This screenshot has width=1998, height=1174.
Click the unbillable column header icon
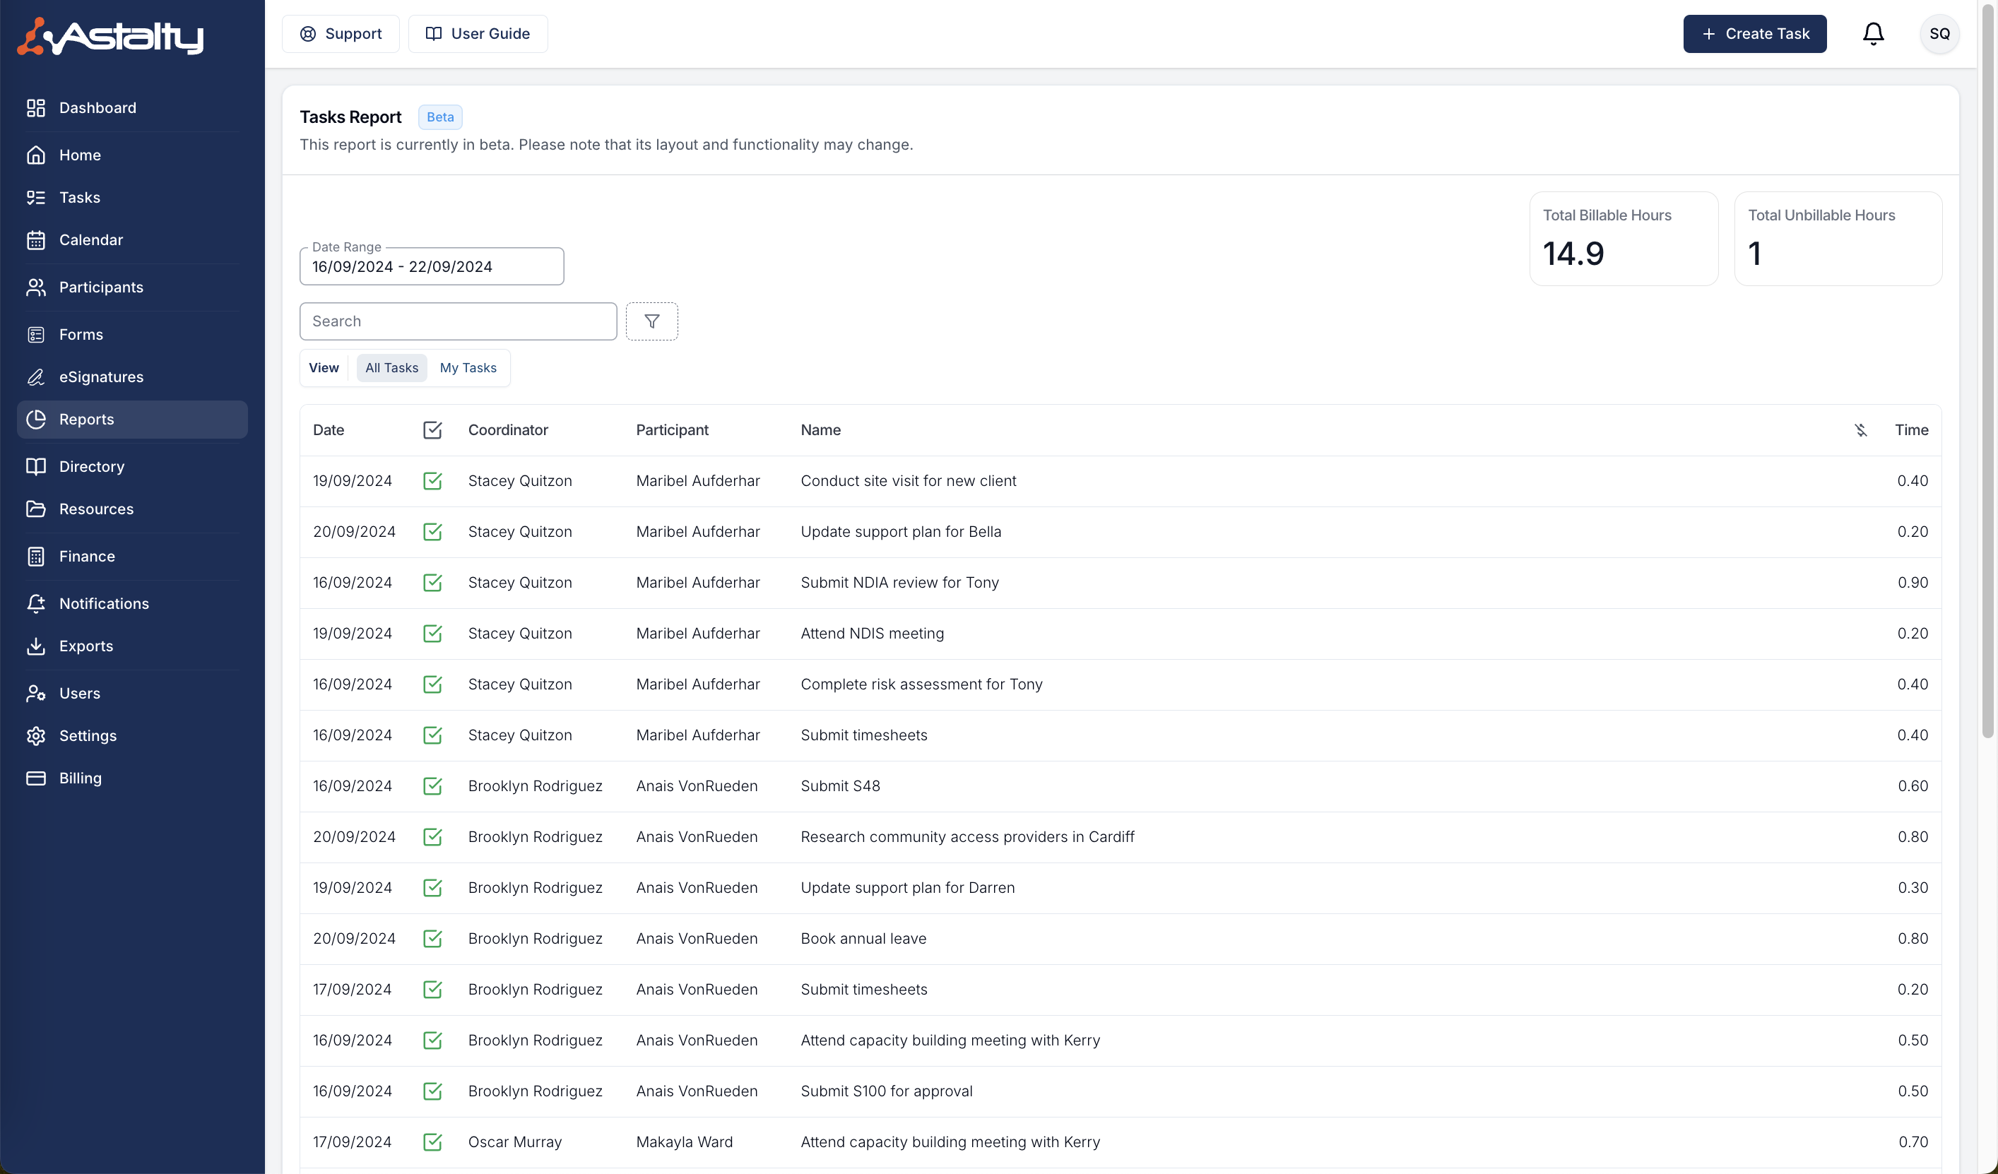click(1860, 429)
